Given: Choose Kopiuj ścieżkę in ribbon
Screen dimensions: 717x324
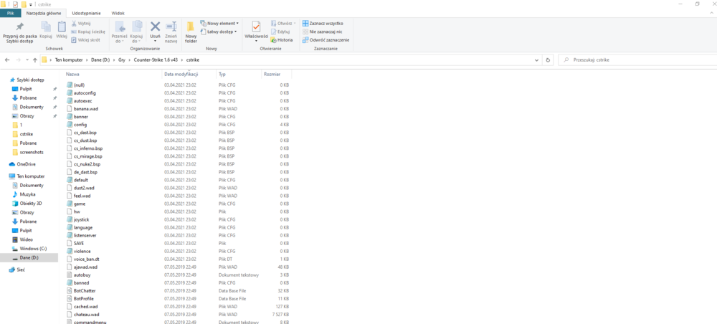Looking at the screenshot, I should point(88,32).
